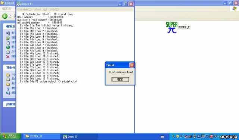
Task: Click the volume speaker tray icon
Action: 190,137
